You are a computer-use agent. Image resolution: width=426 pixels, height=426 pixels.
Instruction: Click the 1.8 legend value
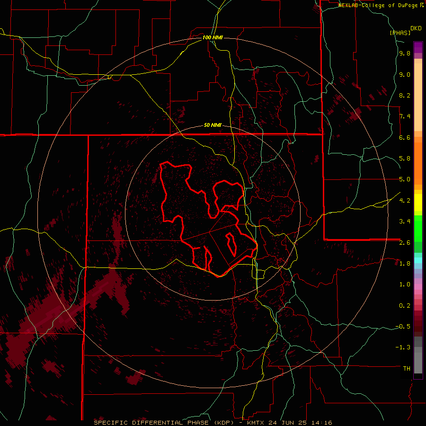[x=405, y=263]
